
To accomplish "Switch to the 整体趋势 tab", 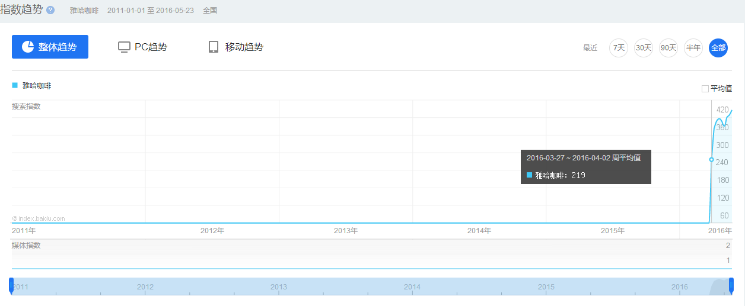I will pos(50,47).
